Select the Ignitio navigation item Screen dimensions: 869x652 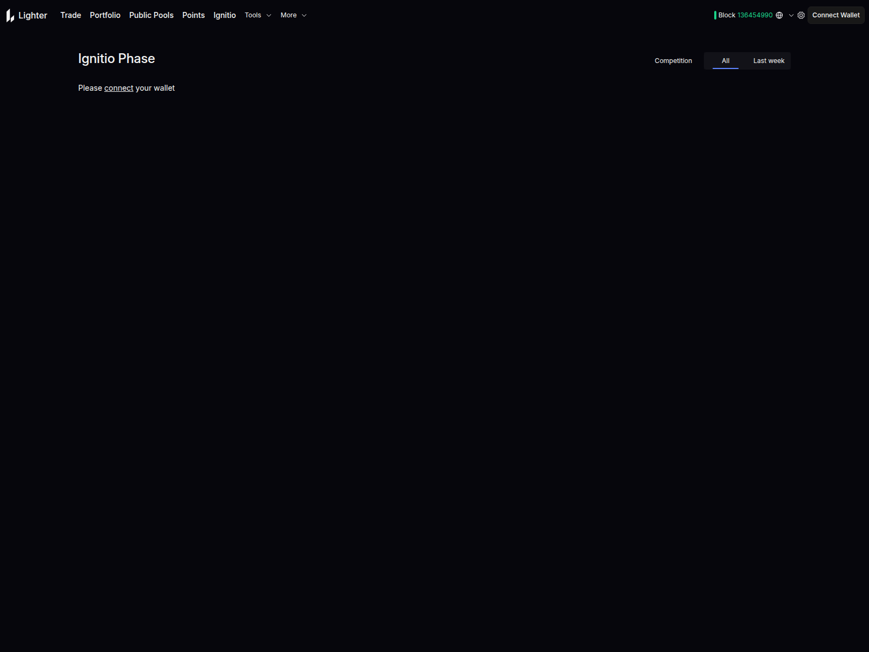coord(224,15)
